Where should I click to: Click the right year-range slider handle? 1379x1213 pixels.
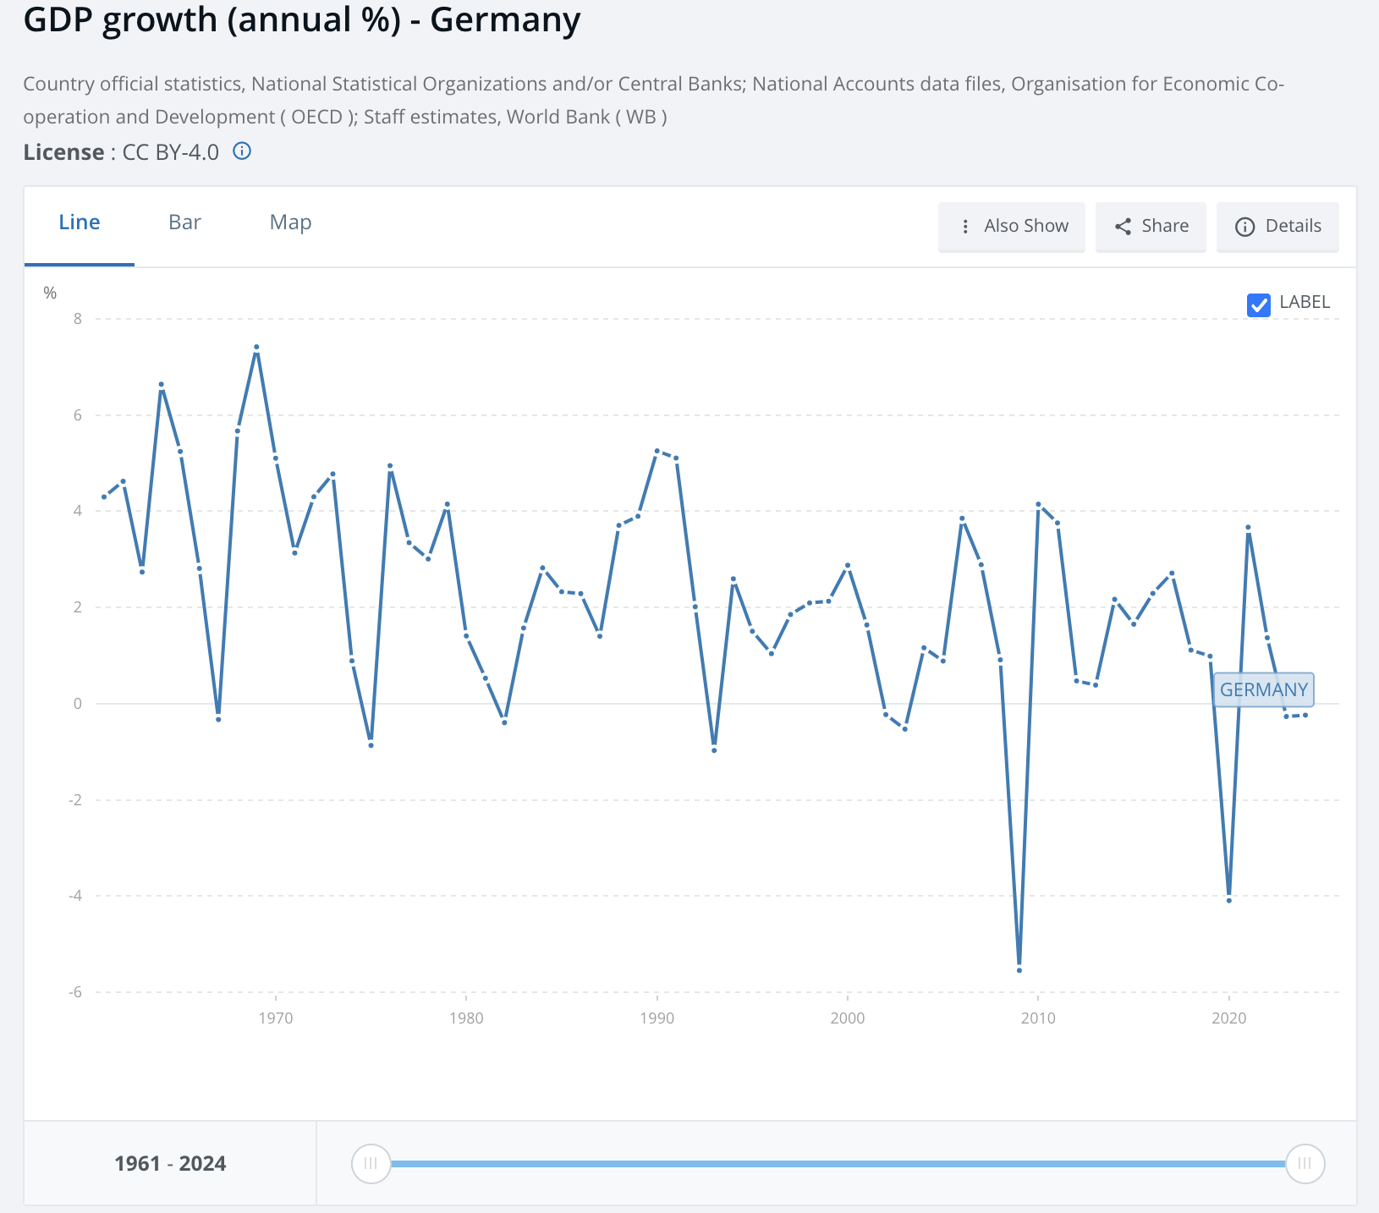pos(1305,1163)
